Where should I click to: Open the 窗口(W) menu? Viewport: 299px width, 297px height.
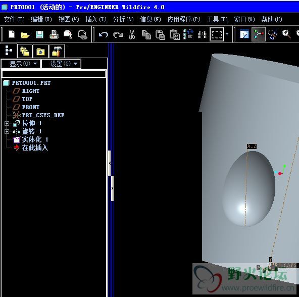pos(244,19)
